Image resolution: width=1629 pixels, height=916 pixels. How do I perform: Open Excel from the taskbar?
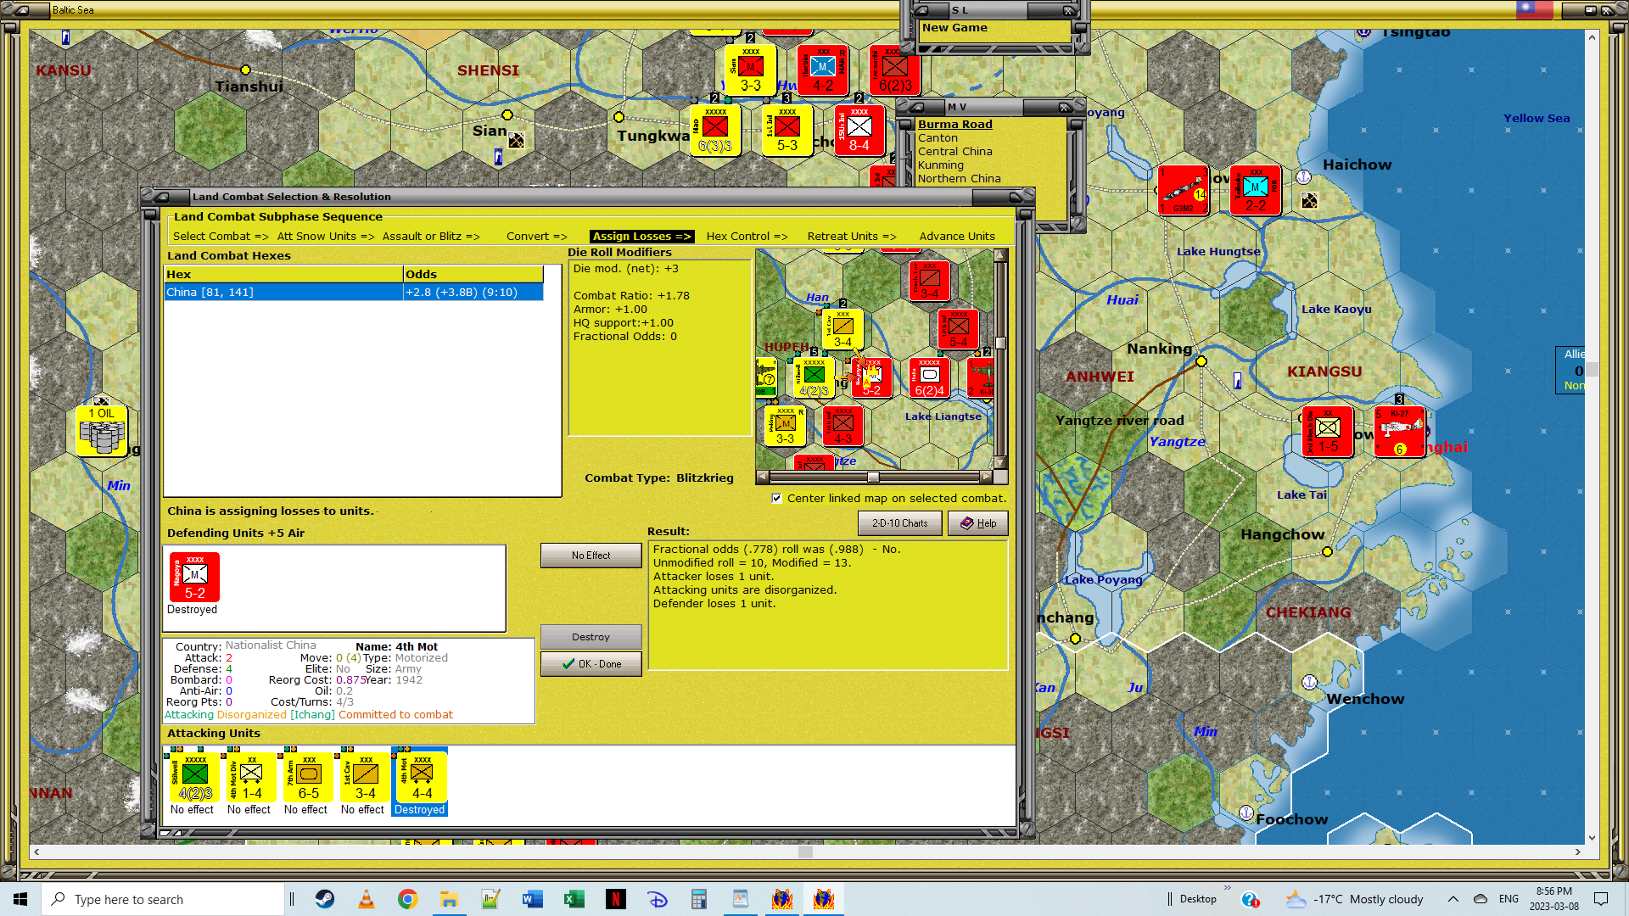pos(574,899)
